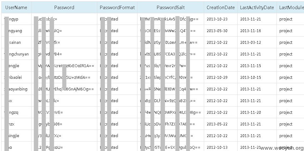Screen dimensions: 304x151
Task: Click creation date 2013-05-22 cell
Action: 217,124
